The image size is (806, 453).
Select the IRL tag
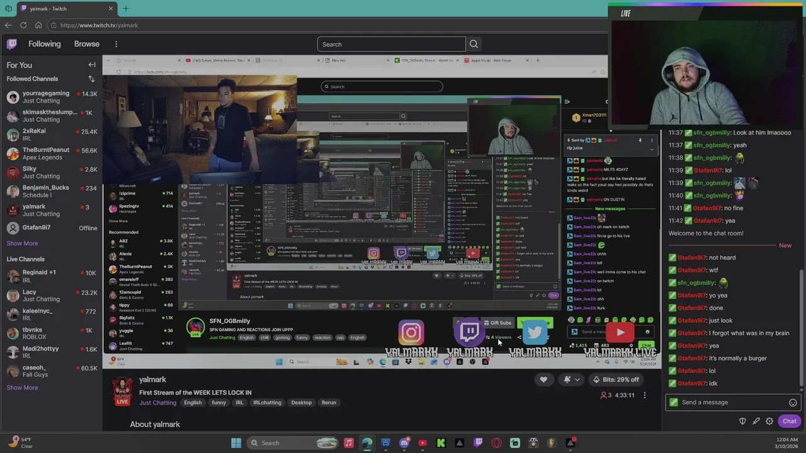[239, 403]
